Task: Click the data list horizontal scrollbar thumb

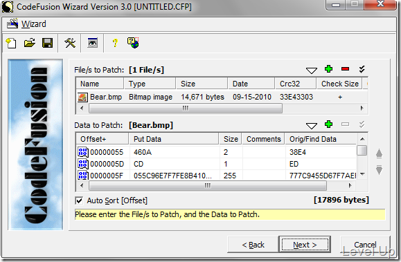Action: [x=207, y=186]
